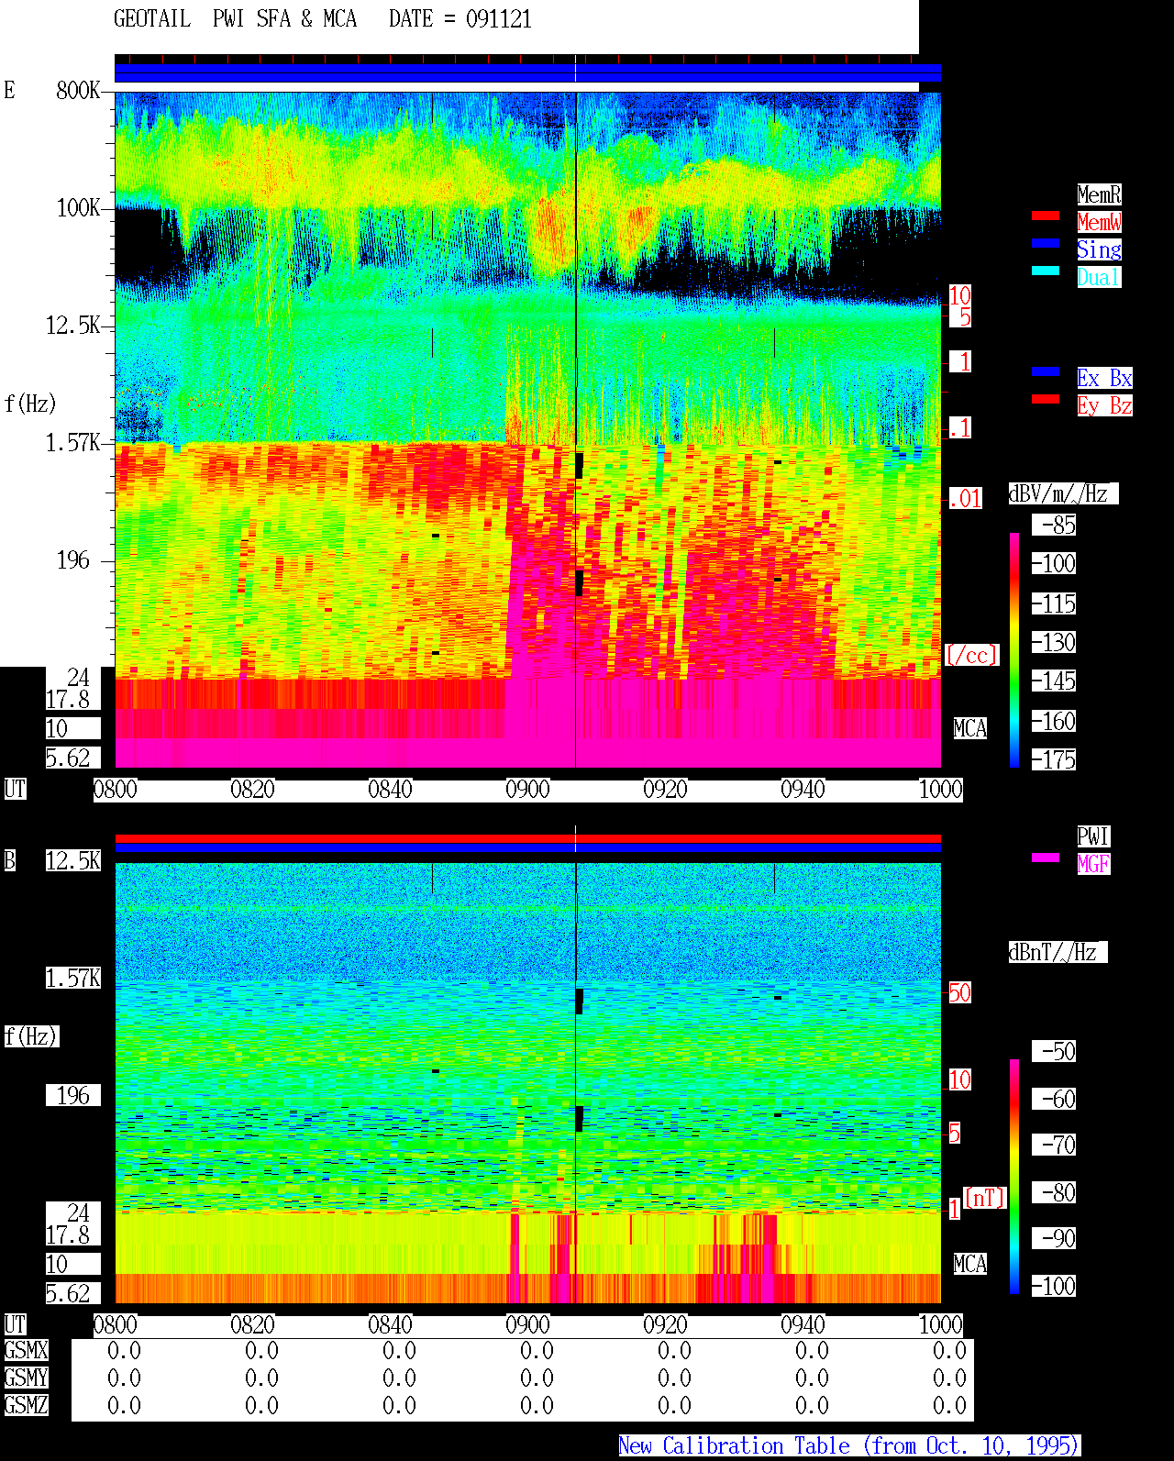The width and height of the screenshot is (1174, 1461).
Task: Open the "New Calibration Table (from Oct. 10, 1995)" link
Action: click(849, 1446)
